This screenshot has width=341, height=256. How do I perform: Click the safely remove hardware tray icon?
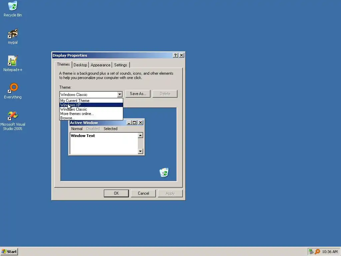click(311, 252)
